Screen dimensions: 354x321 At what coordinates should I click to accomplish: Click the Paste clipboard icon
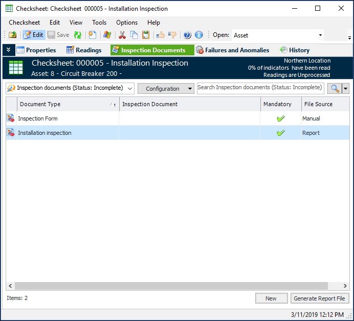[x=146, y=35]
